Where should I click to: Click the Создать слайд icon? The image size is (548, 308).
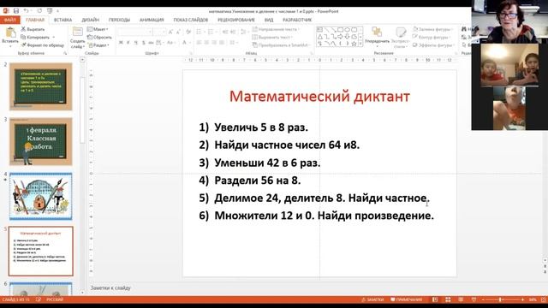pyautogui.click(x=77, y=33)
